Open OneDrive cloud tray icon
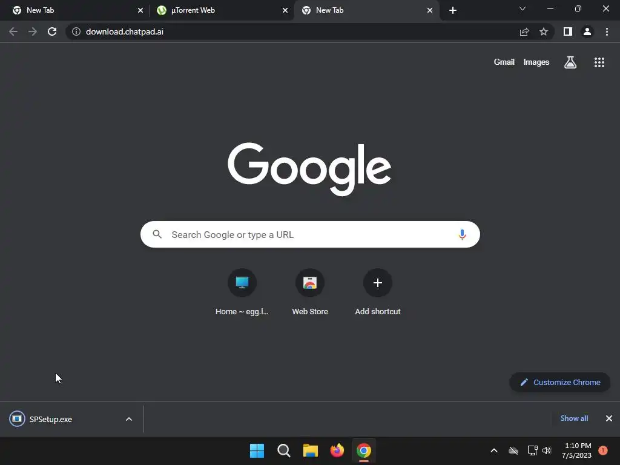Image resolution: width=620 pixels, height=465 pixels. click(513, 450)
